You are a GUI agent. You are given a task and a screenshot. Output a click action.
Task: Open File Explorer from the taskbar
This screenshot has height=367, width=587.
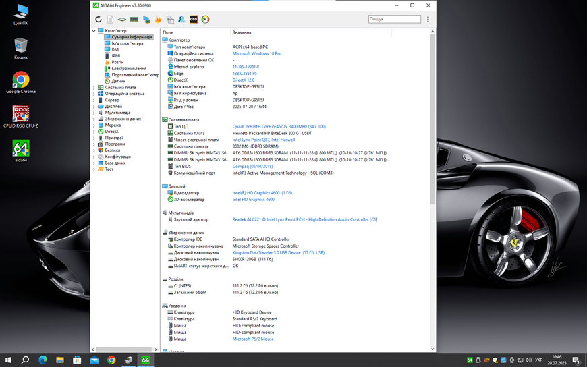tap(60, 360)
